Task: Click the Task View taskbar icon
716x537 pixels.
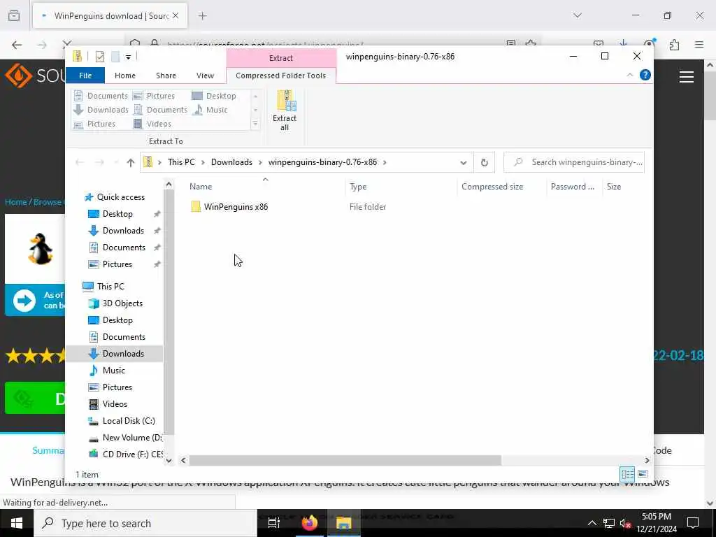Action: tap(273, 523)
